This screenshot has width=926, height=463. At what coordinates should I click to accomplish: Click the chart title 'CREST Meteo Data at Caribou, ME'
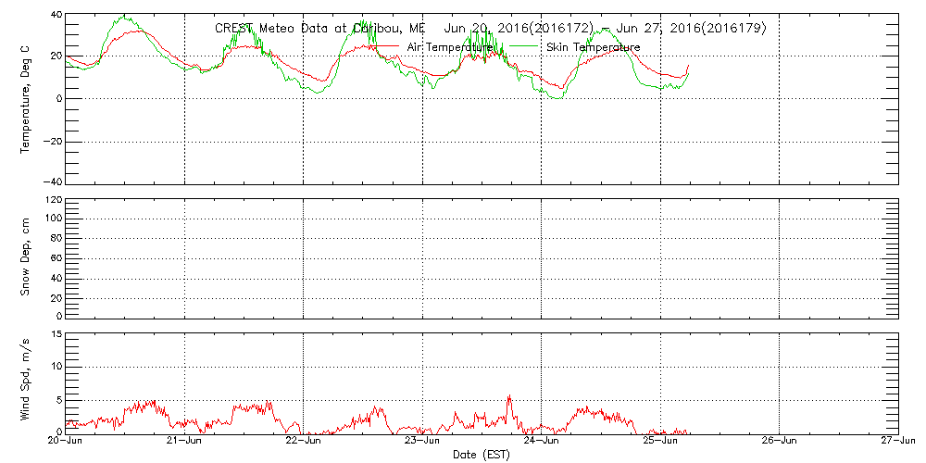319,29
